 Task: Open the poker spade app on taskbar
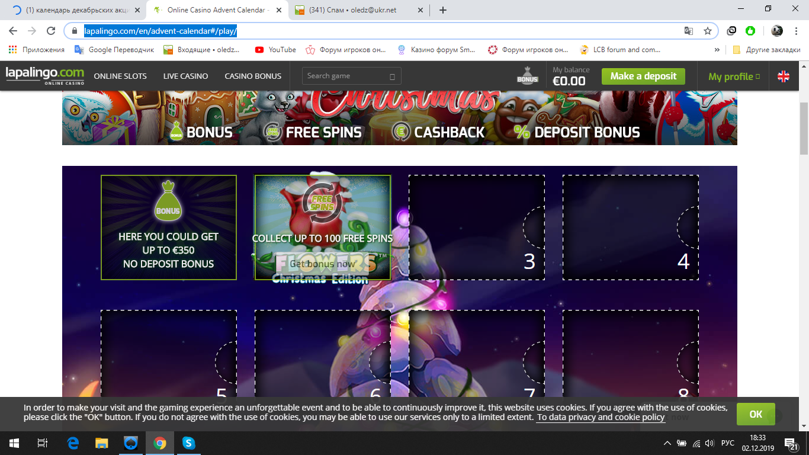pyautogui.click(x=131, y=443)
